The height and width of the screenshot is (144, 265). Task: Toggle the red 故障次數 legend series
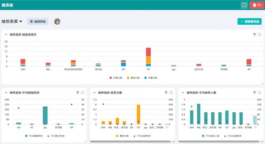pyautogui.click(x=116, y=78)
